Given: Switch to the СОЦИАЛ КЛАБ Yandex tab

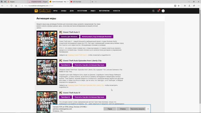Looking at the screenshot, I should [38, 2].
